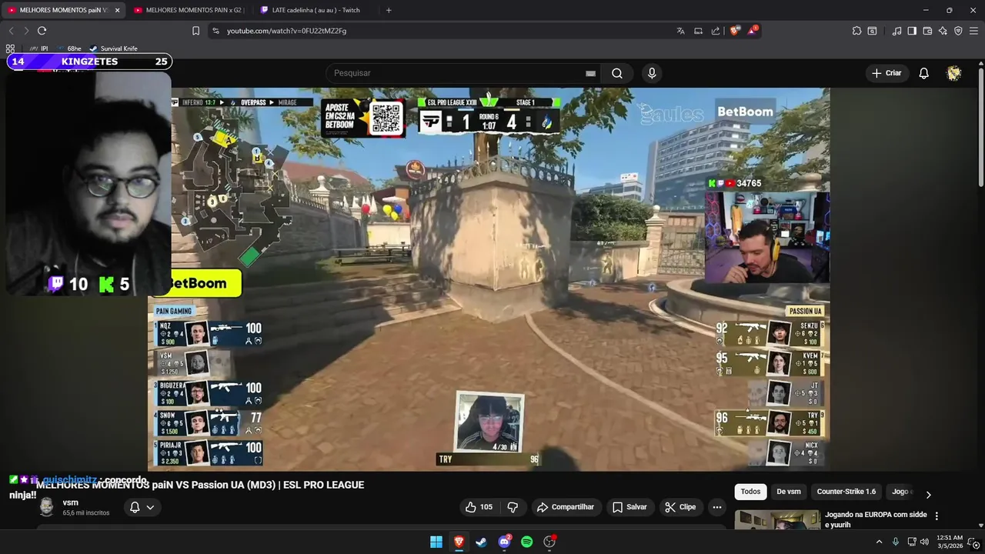Open Brave Shields lion icon
Screen dimensions: 985x554
(x=735, y=31)
